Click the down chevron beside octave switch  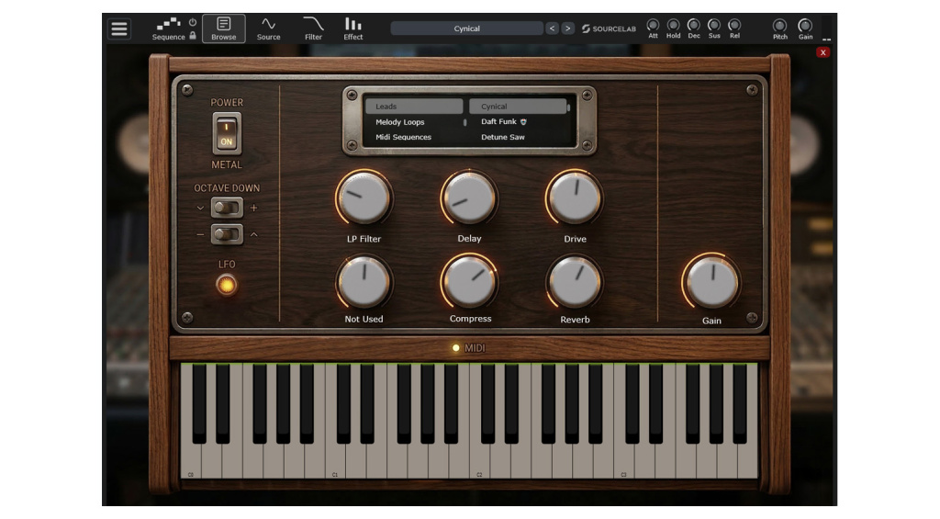pos(200,208)
